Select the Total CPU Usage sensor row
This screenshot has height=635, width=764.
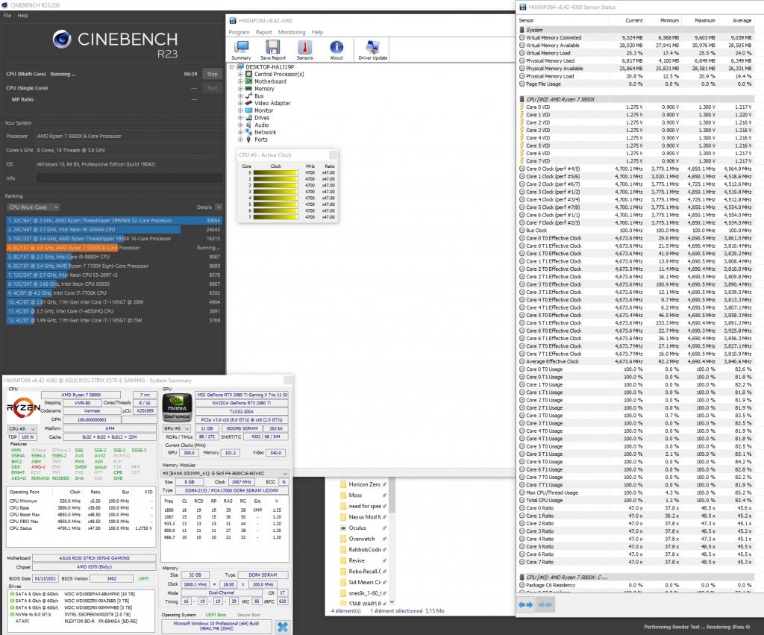pyautogui.click(x=636, y=501)
